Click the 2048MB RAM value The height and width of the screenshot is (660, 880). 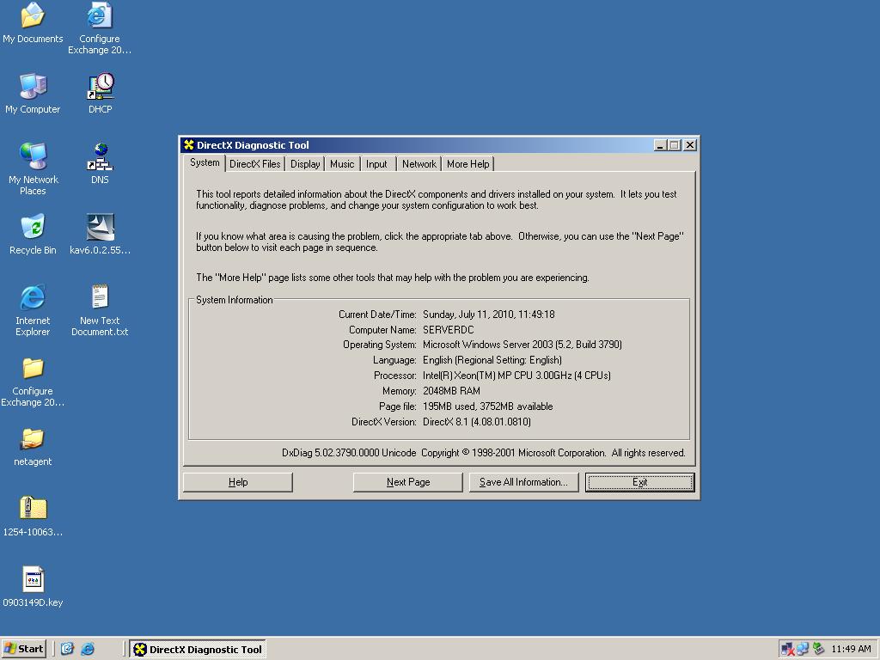click(451, 391)
